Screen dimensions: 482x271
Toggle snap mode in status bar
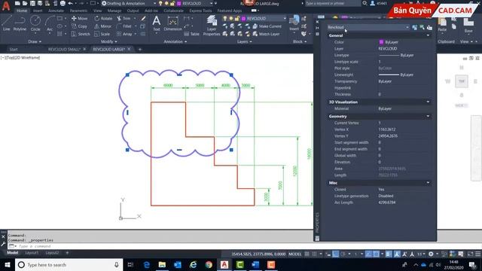pos(315,254)
